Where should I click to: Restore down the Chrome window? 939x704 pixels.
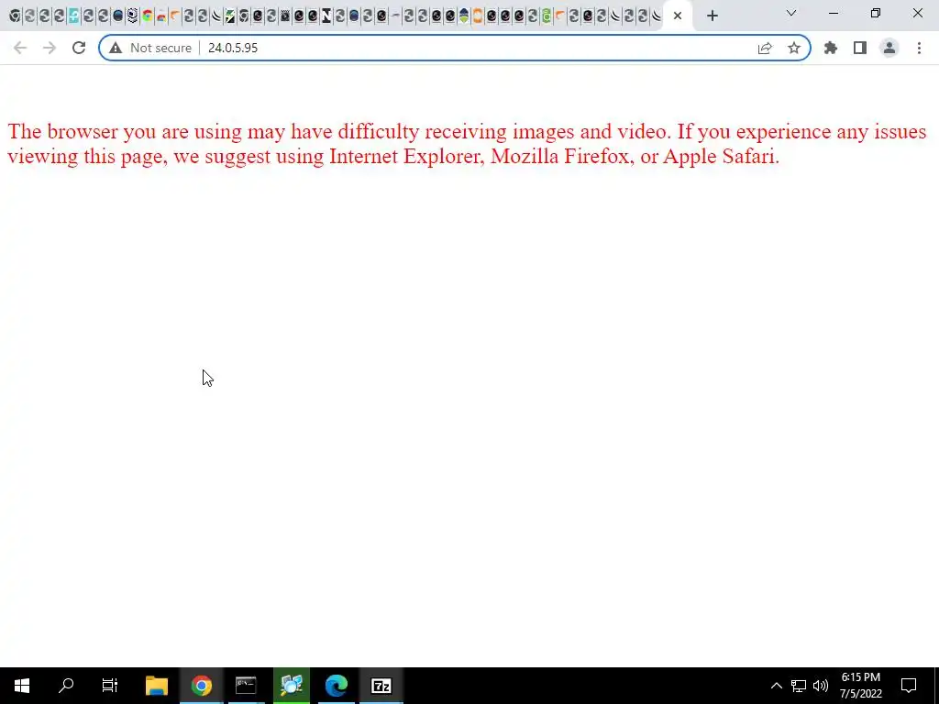pyautogui.click(x=876, y=13)
